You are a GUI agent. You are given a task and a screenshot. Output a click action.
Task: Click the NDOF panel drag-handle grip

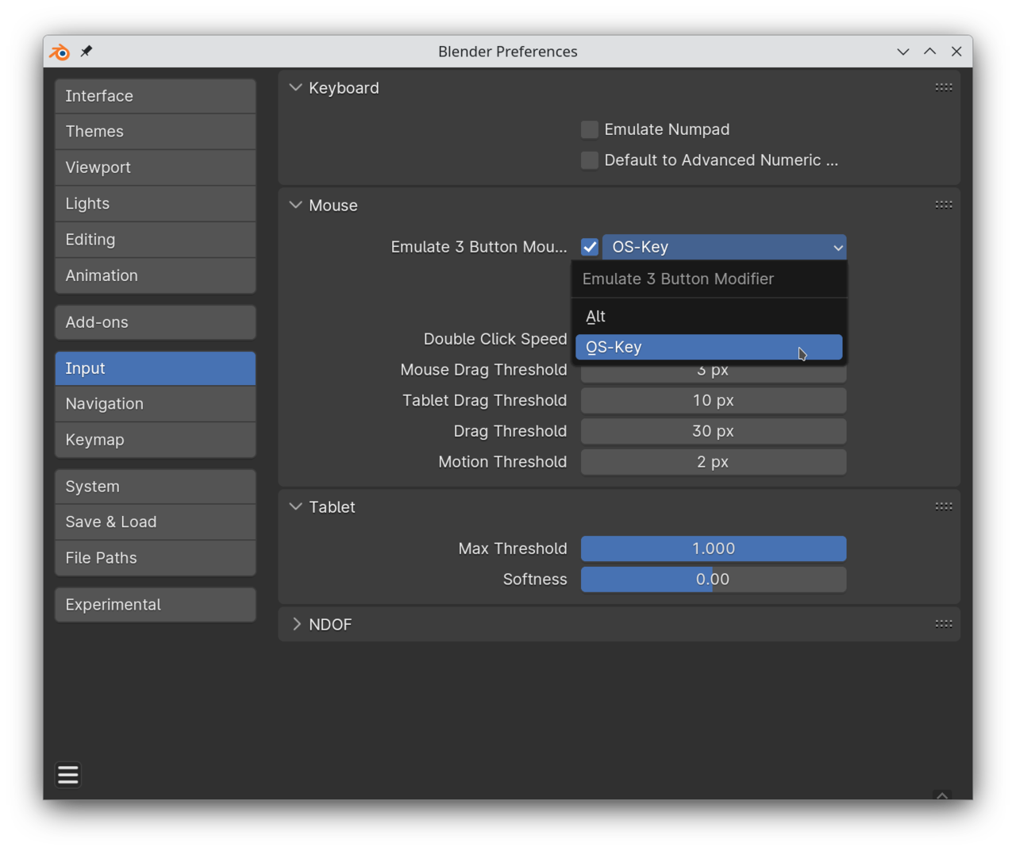point(944,624)
